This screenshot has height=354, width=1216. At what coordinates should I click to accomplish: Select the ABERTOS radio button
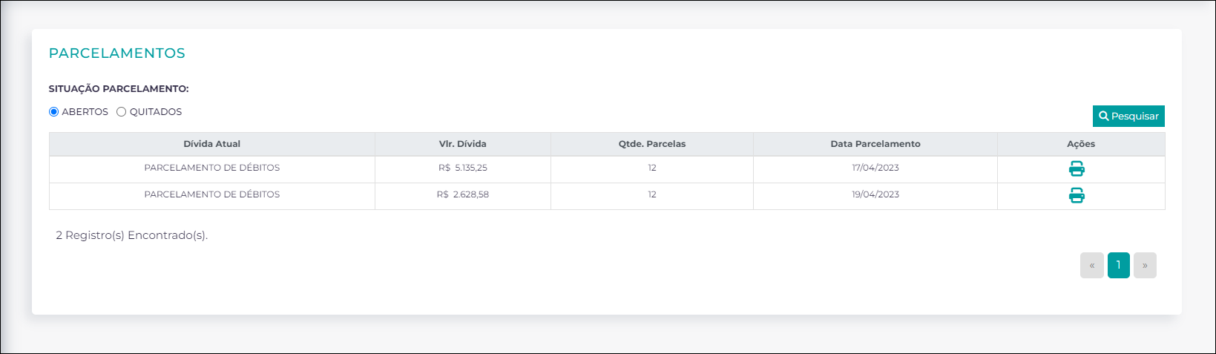click(53, 112)
